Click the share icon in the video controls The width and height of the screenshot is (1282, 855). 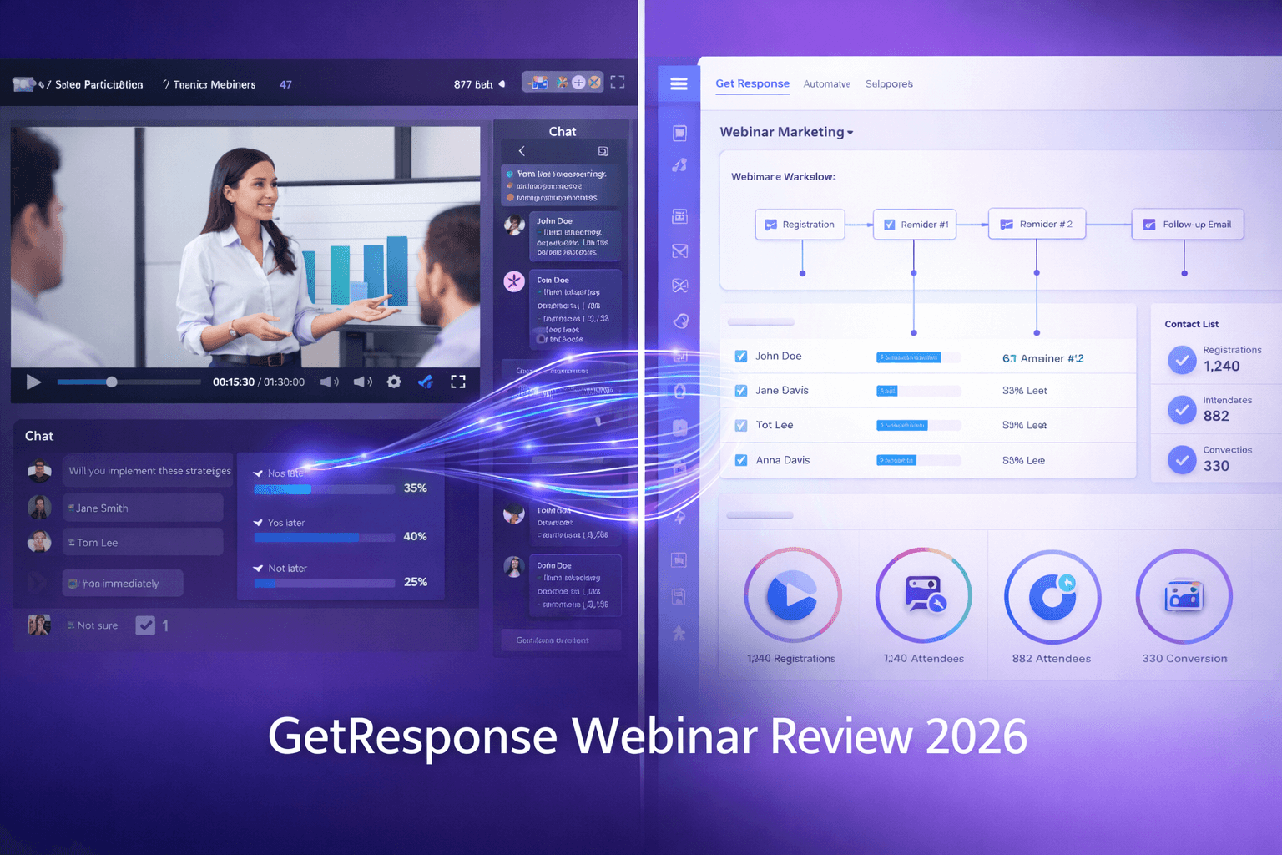[x=425, y=382]
